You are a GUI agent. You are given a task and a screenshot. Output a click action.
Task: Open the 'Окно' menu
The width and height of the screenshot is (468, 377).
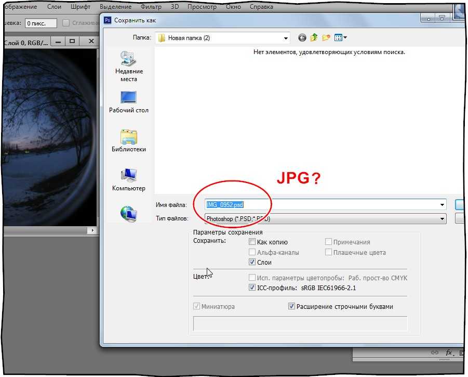click(233, 7)
